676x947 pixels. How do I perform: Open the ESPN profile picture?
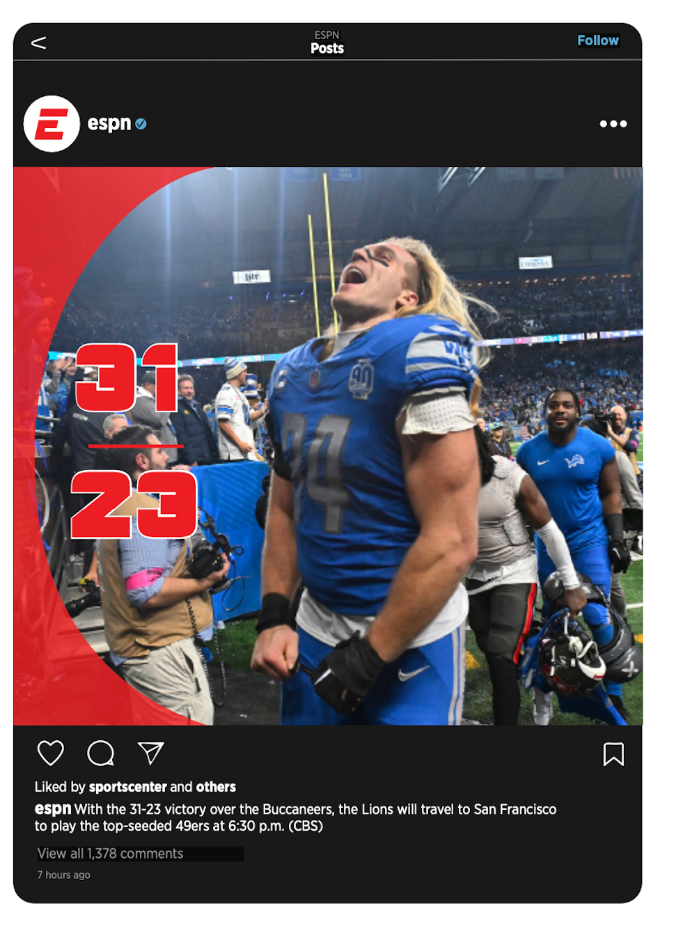pyautogui.click(x=52, y=124)
